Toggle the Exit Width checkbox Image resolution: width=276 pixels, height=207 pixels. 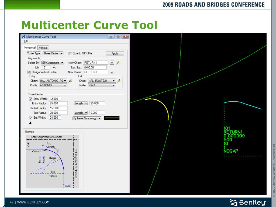pyautogui.click(x=31, y=118)
